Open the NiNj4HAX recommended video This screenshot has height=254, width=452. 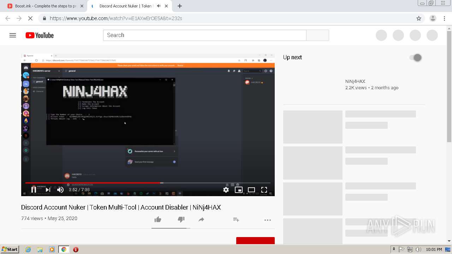[355, 81]
